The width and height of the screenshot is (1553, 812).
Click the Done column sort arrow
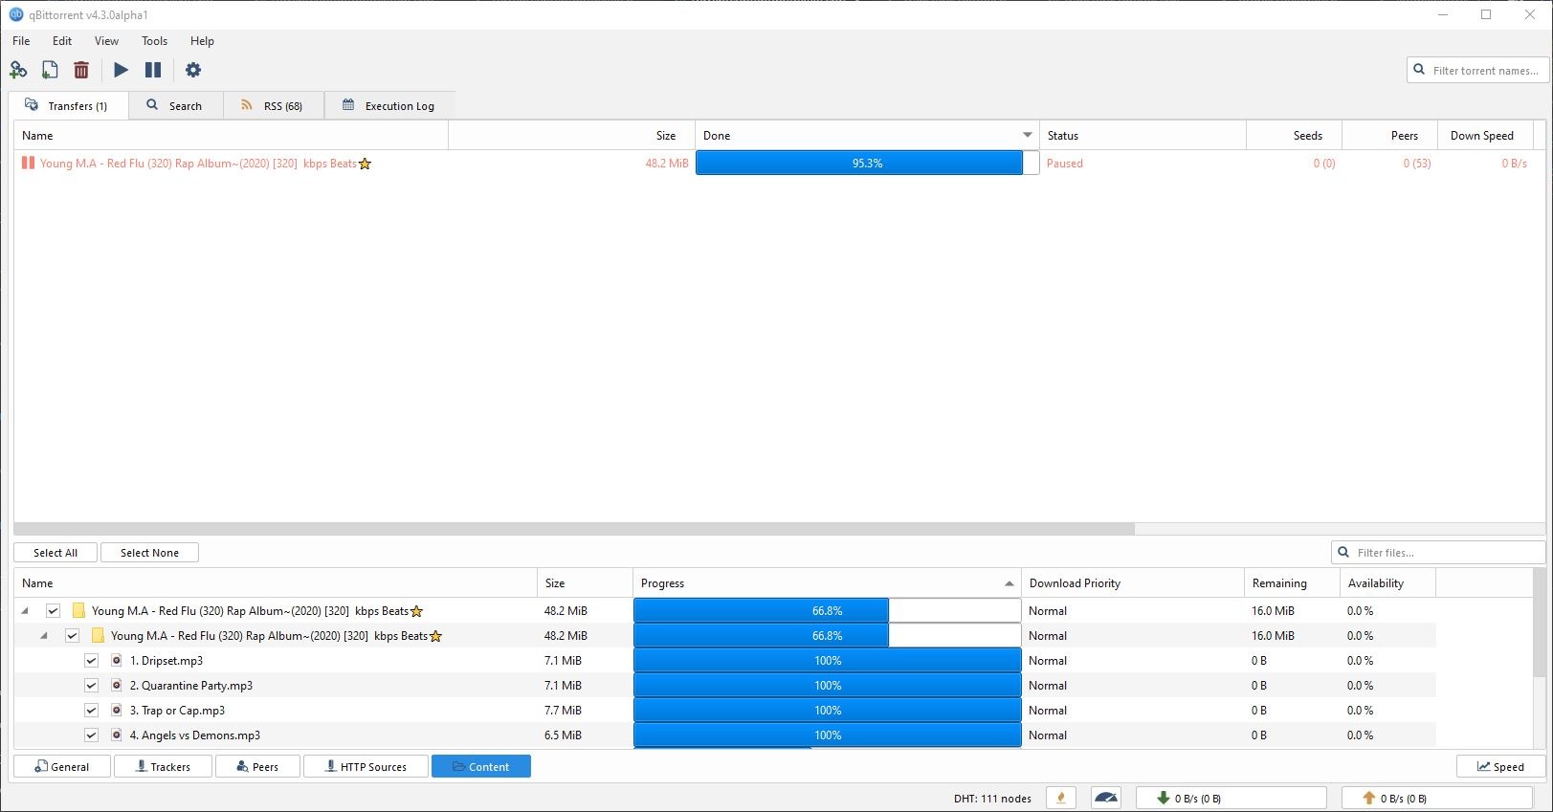(1027, 136)
